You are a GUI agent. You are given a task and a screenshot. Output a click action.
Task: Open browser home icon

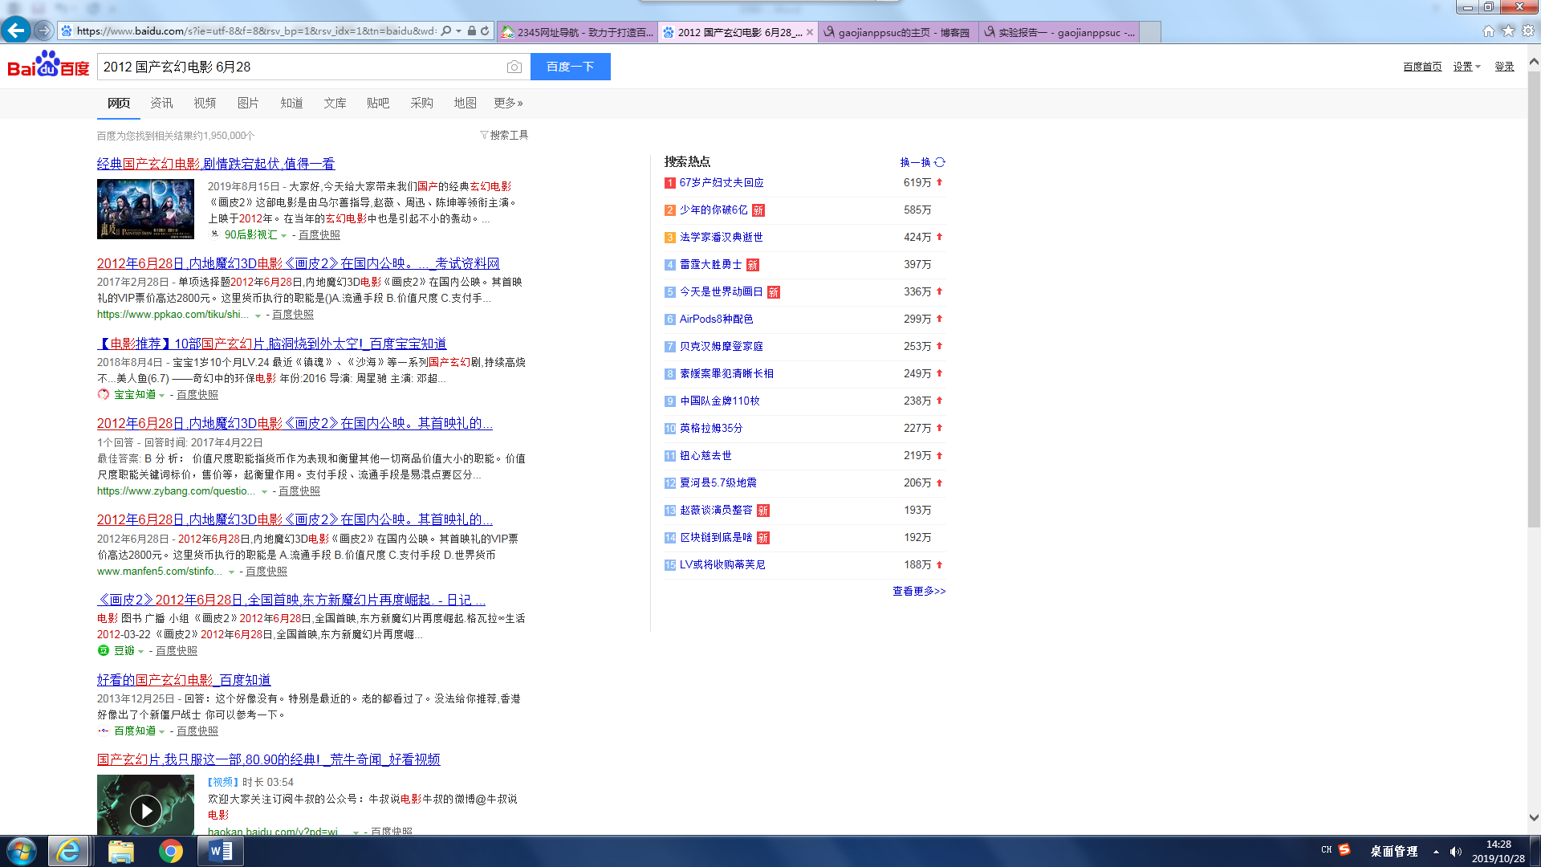(x=1488, y=31)
